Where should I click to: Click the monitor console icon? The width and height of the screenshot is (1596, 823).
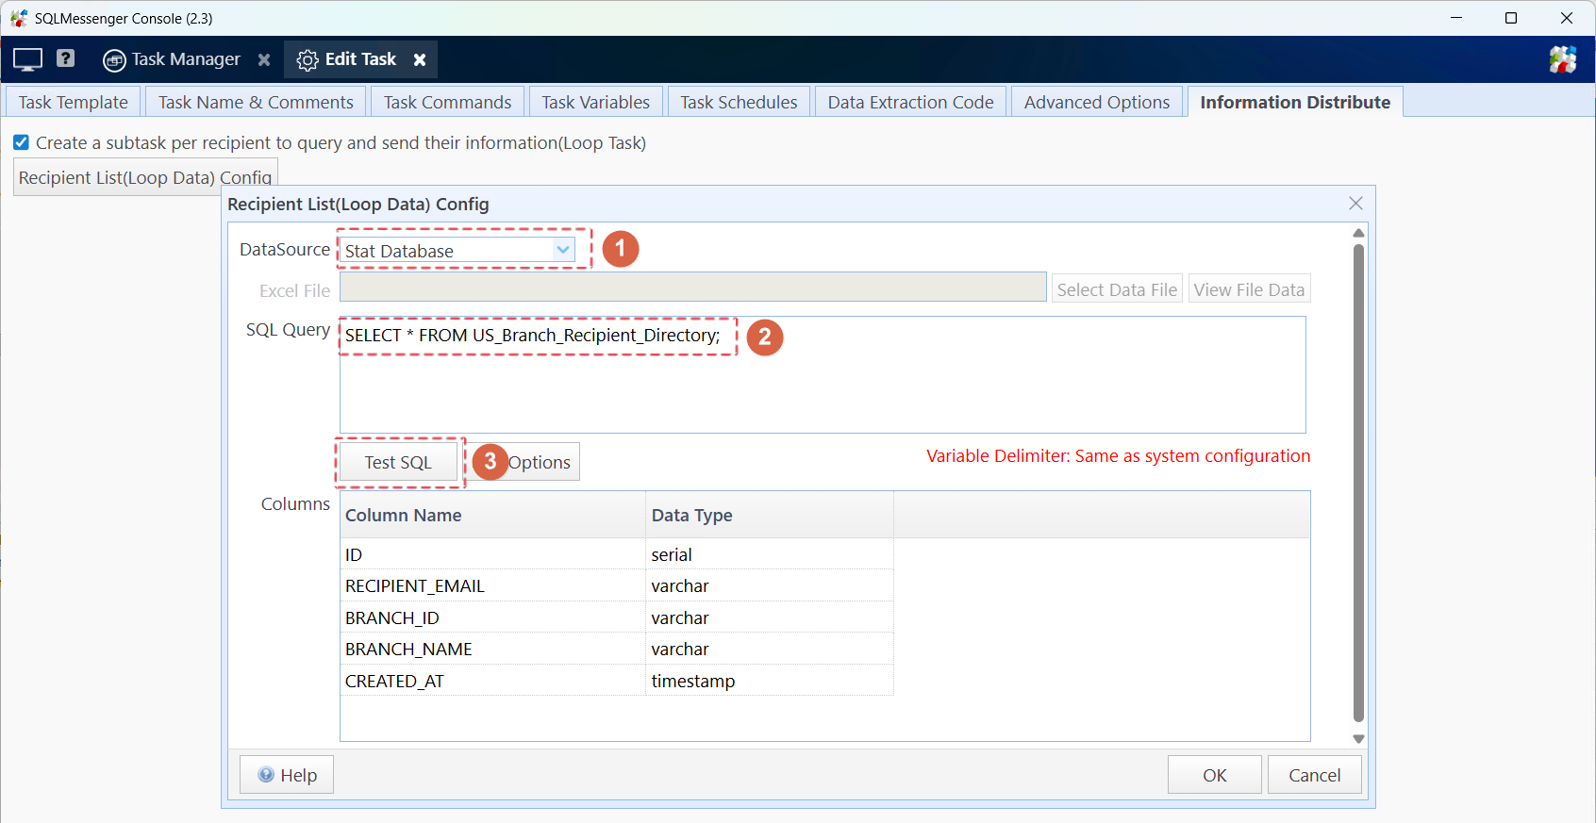pyautogui.click(x=27, y=59)
